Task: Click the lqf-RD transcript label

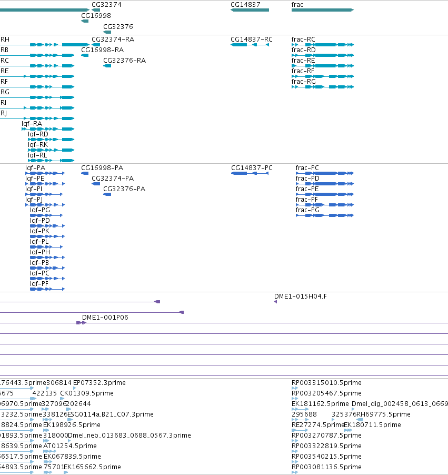Action: click(x=38, y=134)
